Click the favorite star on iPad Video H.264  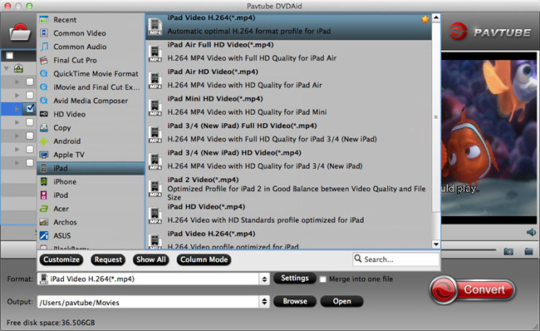pyautogui.click(x=425, y=19)
